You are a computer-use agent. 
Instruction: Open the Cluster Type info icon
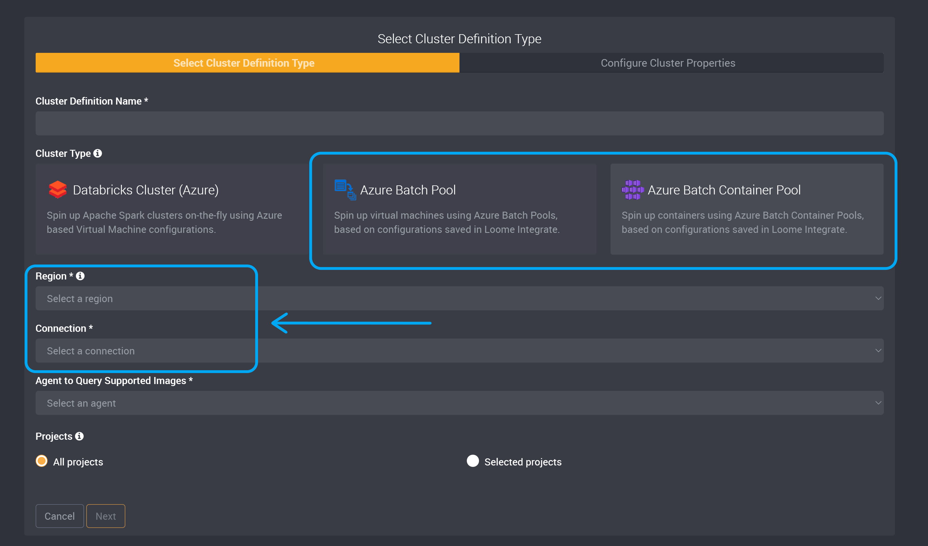pos(98,153)
